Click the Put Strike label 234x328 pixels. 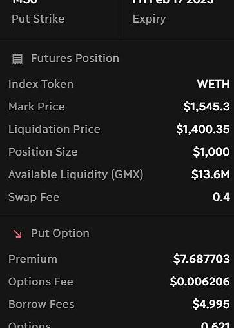[x=38, y=19]
